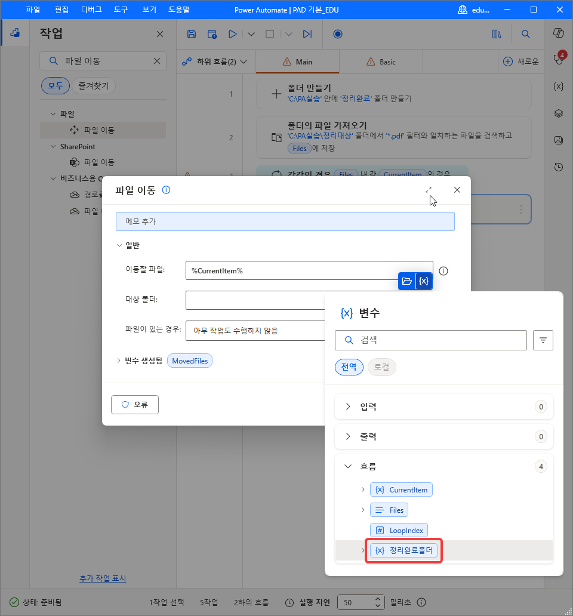Click the 대상 폴더 input field
The width and height of the screenshot is (573, 616).
tap(255, 300)
